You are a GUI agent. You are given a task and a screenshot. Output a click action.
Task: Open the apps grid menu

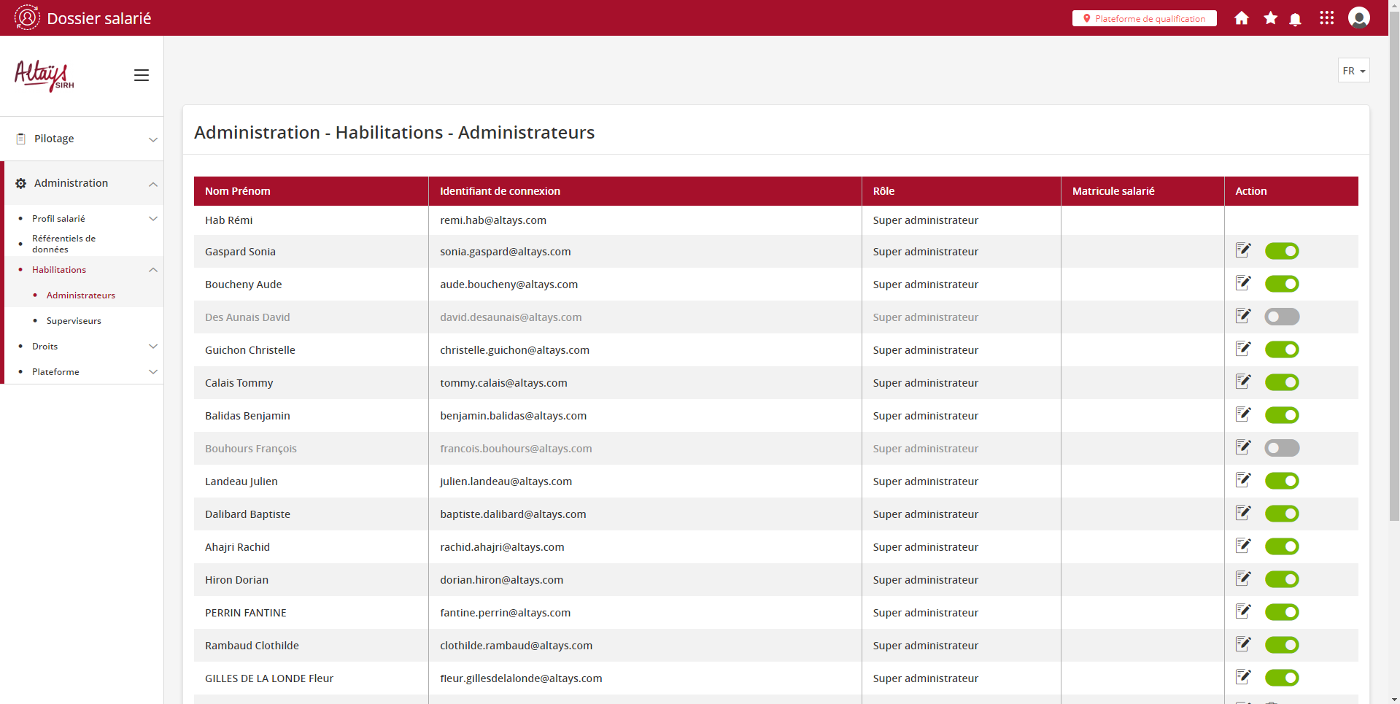[x=1326, y=18]
